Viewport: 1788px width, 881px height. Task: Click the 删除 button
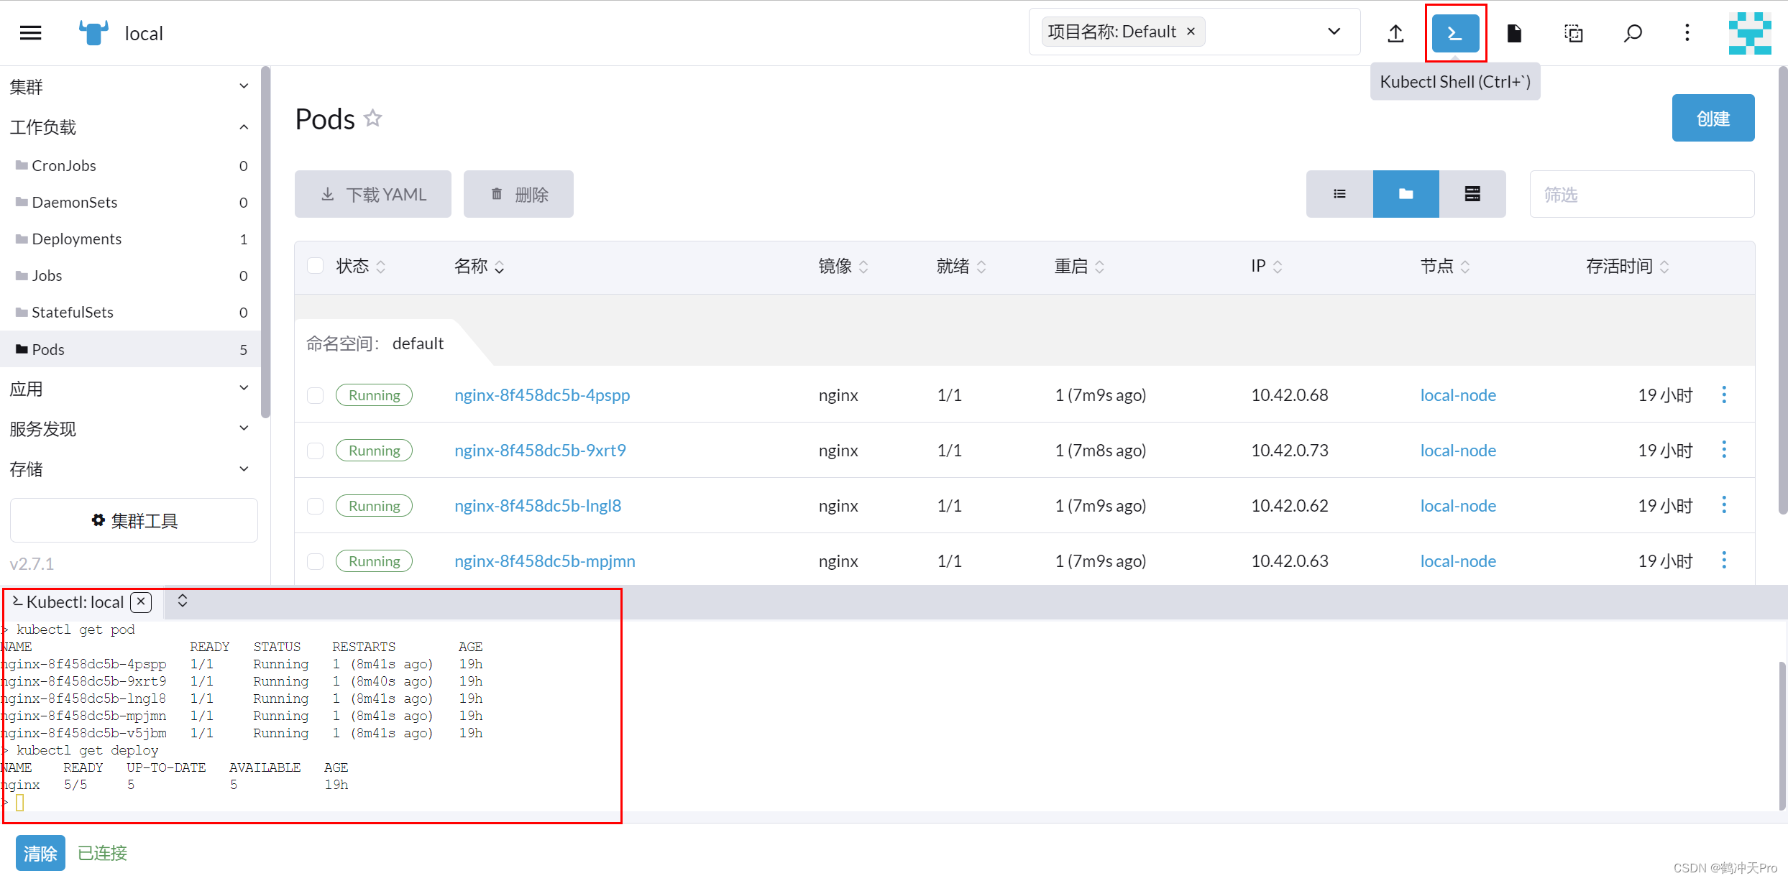[x=518, y=194]
